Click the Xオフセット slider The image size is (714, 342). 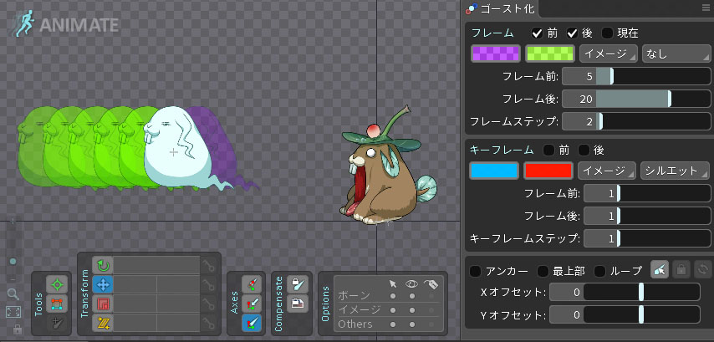641,292
